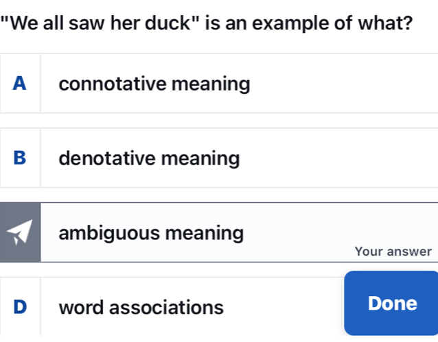The image size is (438, 342).
Task: Pick the "ambiguous meaning" answer
Action: (x=151, y=233)
